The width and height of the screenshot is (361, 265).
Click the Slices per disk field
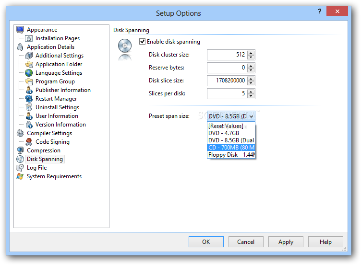point(227,93)
